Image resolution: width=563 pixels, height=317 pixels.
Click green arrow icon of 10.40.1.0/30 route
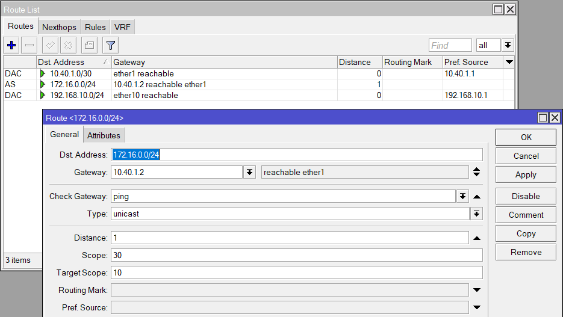[43, 73]
